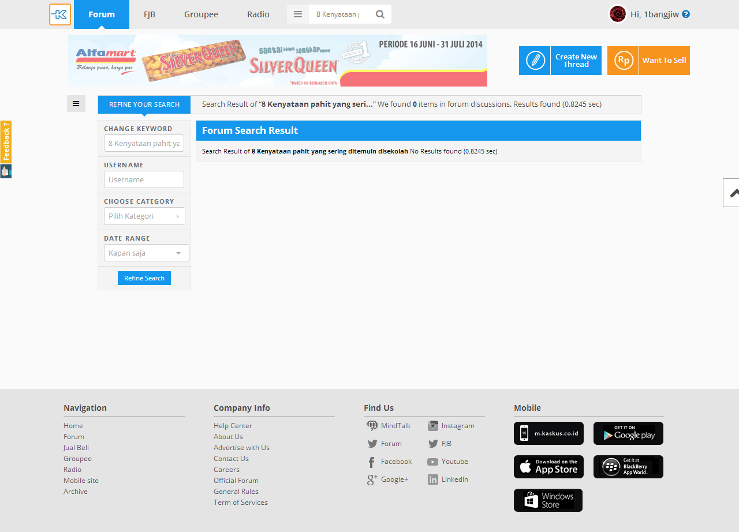Open the Home footer link

73,426
